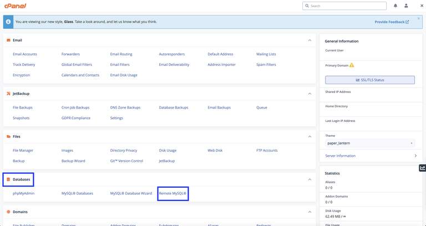Open Email Accounts
The height and width of the screenshot is (226, 426).
click(x=25, y=54)
